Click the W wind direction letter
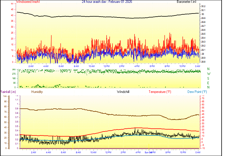Viewport: 225px width, 156px height. click(x=208, y=73)
